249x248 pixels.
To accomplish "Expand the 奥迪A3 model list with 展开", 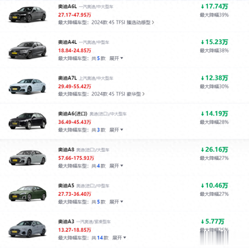I will 119,238.
